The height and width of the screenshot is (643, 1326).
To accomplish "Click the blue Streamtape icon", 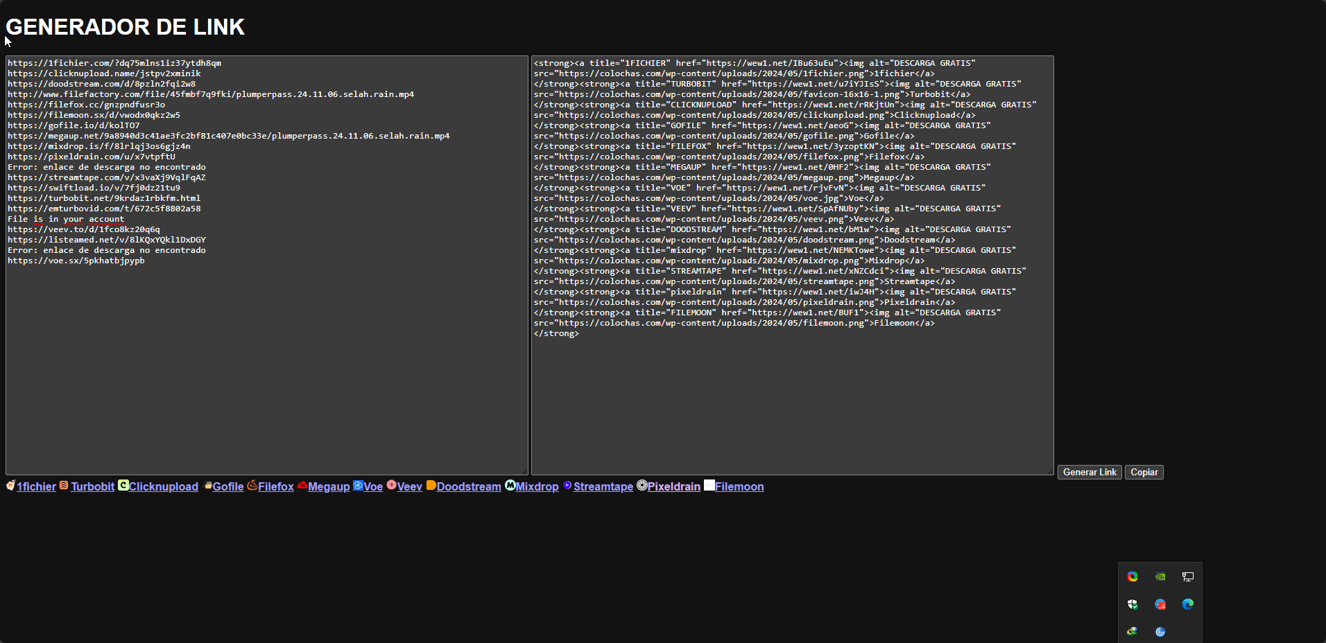I will click(x=568, y=485).
